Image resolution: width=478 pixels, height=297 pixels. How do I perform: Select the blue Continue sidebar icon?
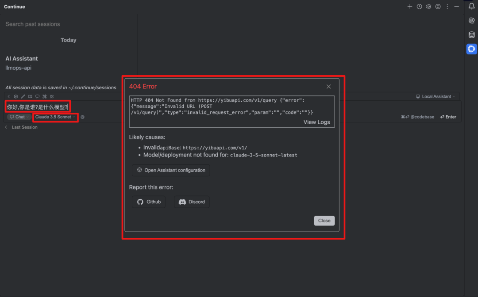point(471,49)
